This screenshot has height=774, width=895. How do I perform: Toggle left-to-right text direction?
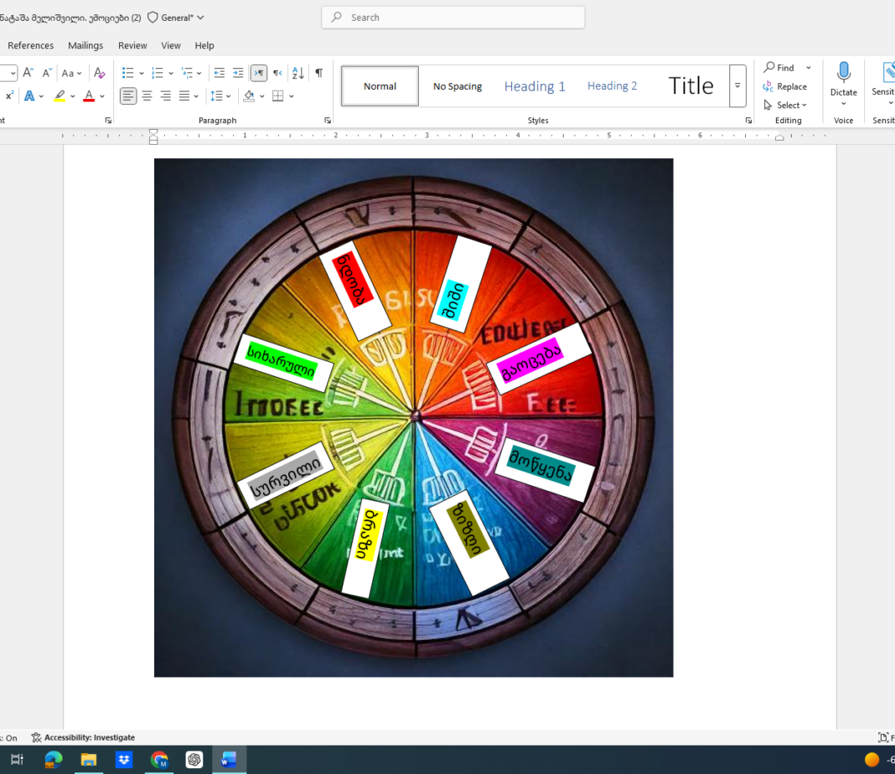point(258,73)
